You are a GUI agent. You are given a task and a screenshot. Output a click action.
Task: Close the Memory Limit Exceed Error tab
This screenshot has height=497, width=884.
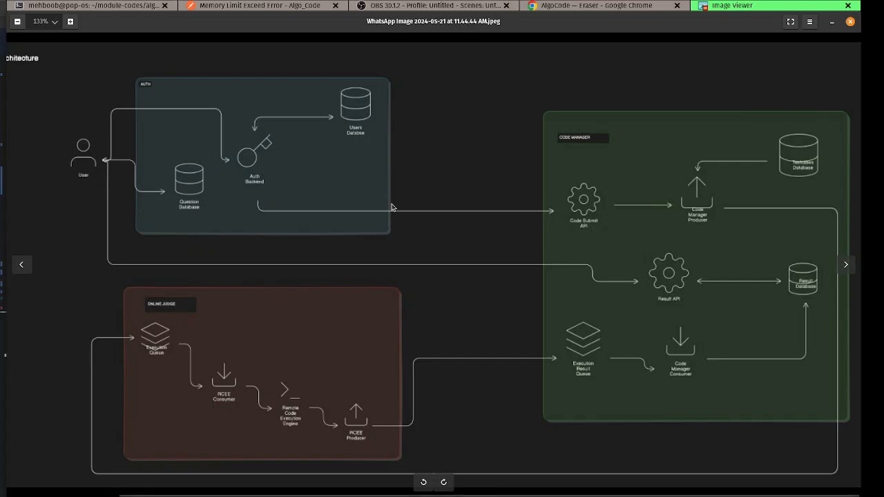click(x=336, y=6)
